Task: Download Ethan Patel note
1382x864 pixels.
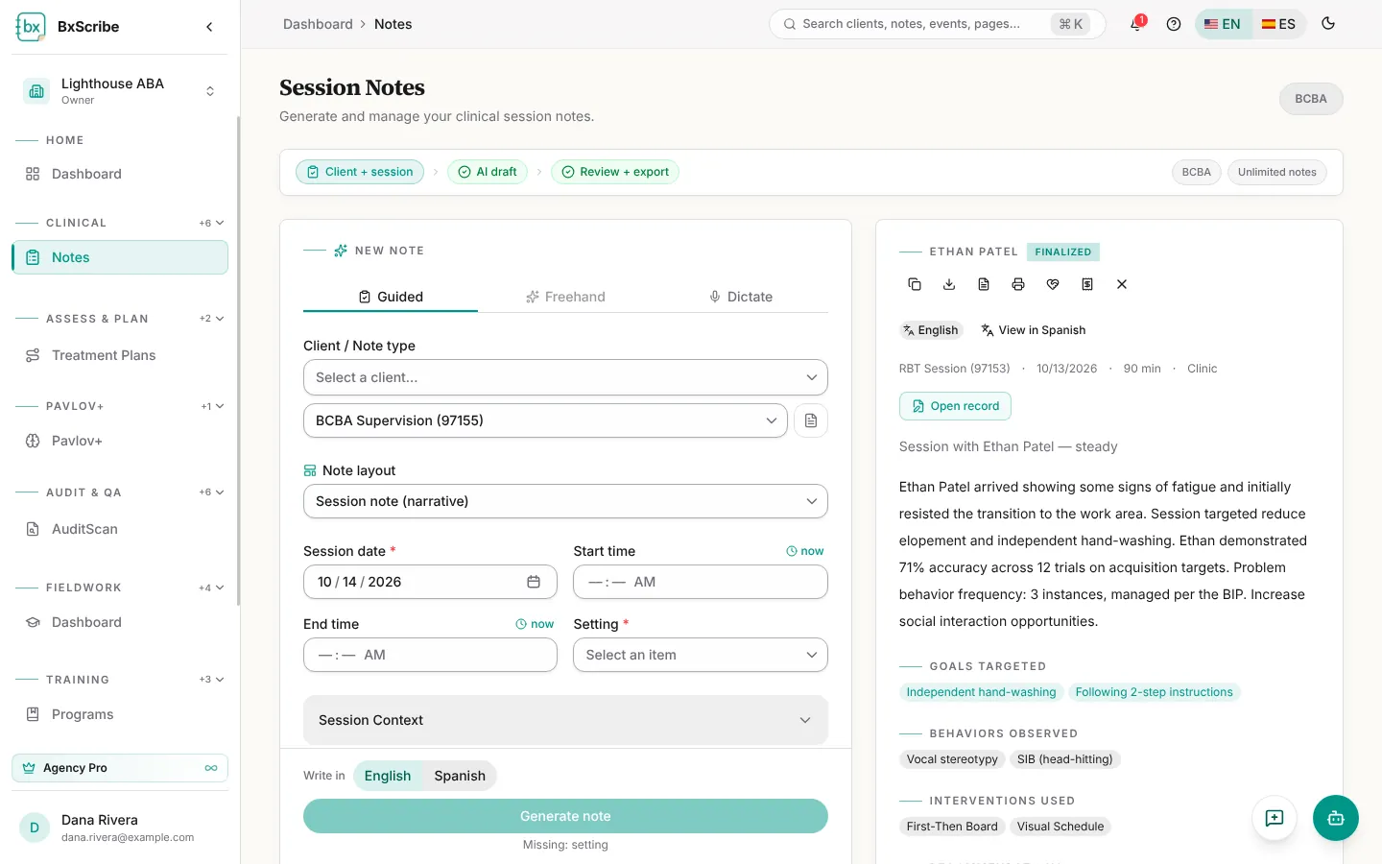Action: [949, 284]
